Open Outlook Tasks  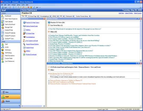tap(8, 38)
